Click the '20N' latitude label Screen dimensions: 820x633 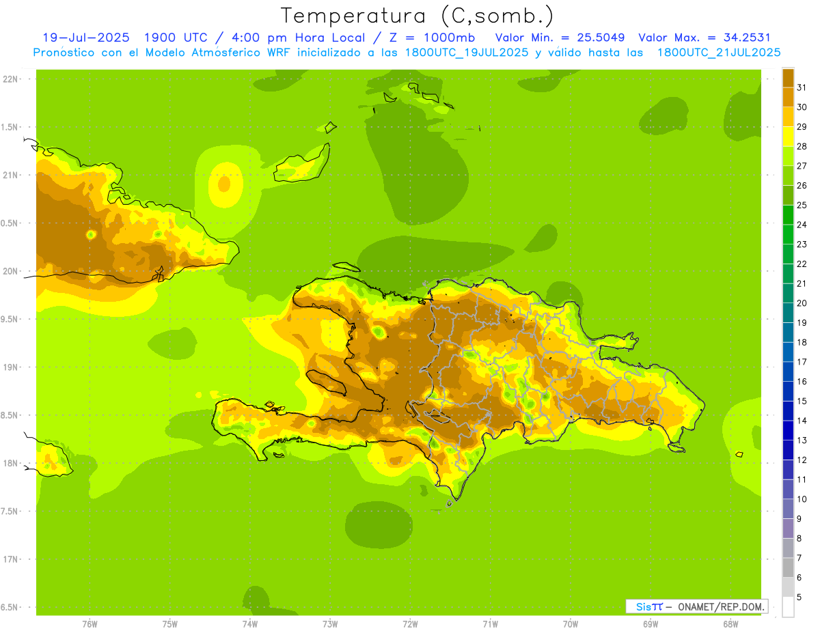10,271
